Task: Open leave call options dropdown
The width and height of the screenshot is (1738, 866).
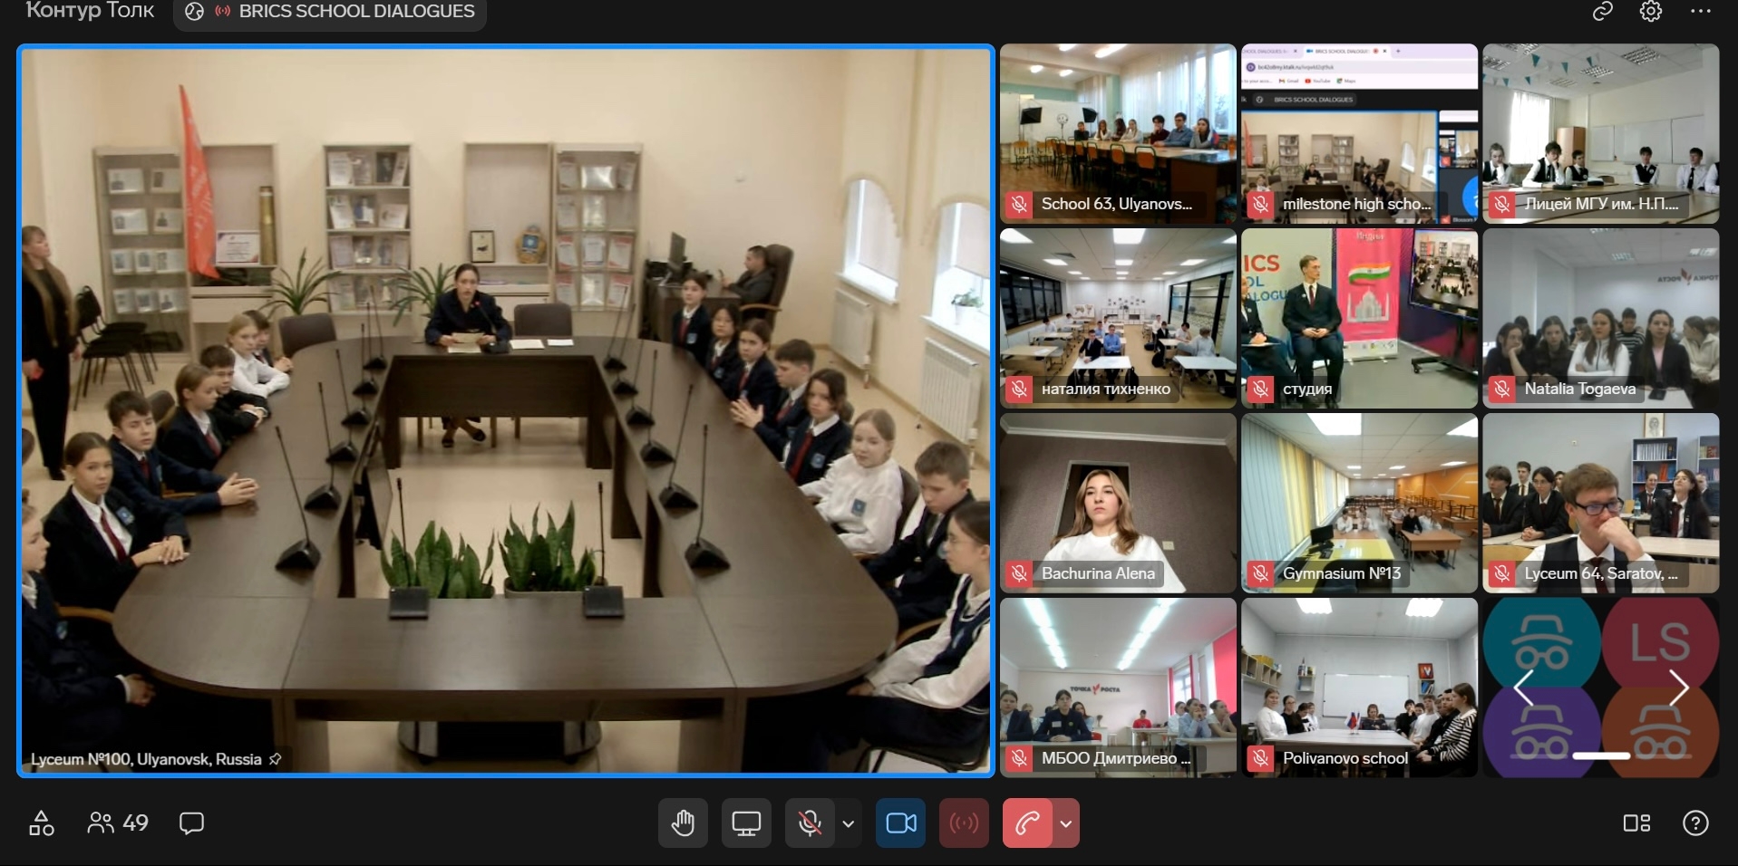Action: (1066, 823)
